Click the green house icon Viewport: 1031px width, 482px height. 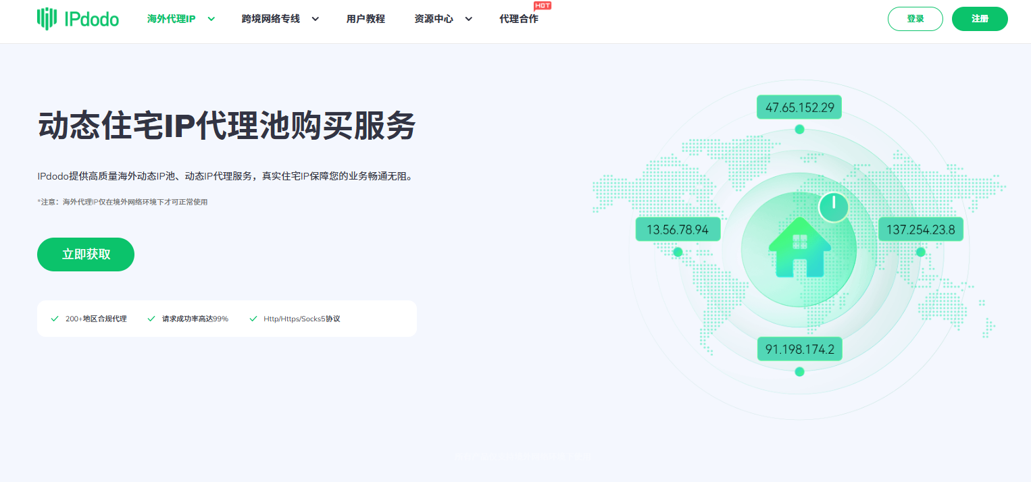click(x=799, y=247)
